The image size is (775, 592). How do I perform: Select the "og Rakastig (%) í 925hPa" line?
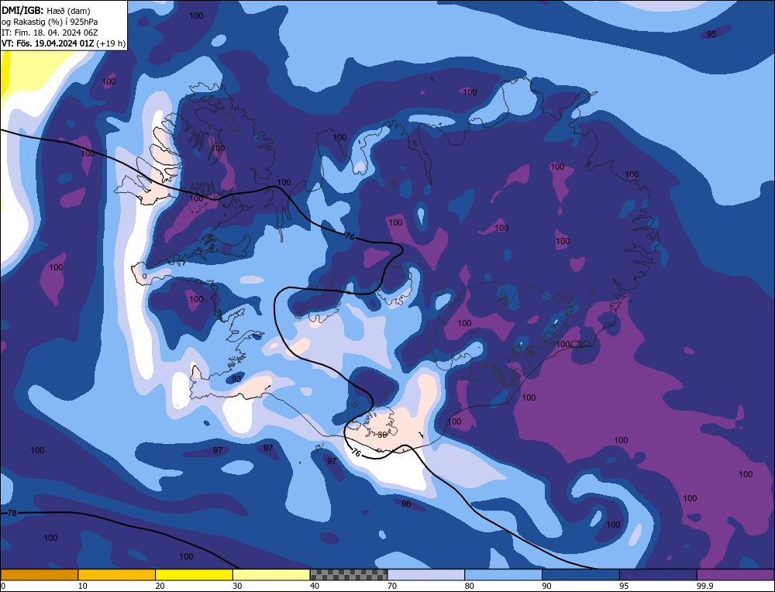click(50, 22)
